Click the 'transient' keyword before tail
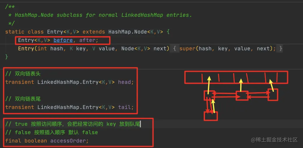This screenshot has height=148, width=303. point(20,107)
